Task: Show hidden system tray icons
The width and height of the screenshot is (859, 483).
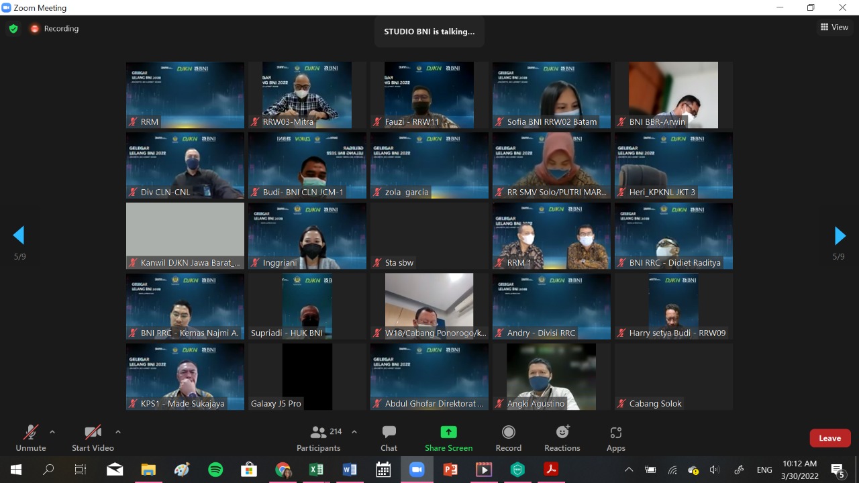Action: coord(629,470)
